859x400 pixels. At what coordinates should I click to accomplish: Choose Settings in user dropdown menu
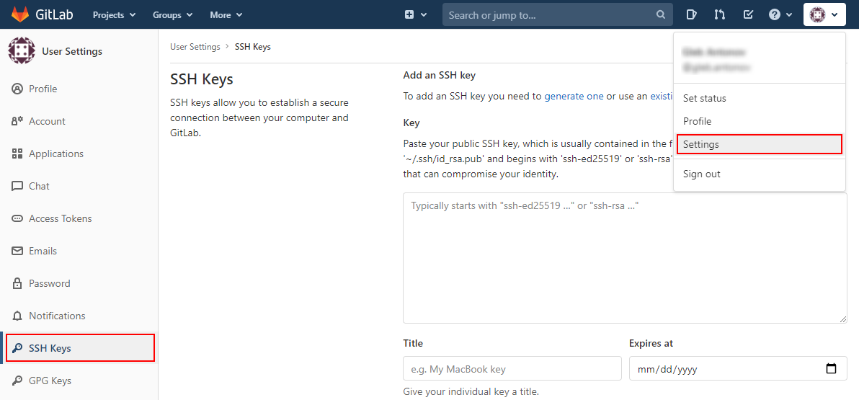(760, 144)
